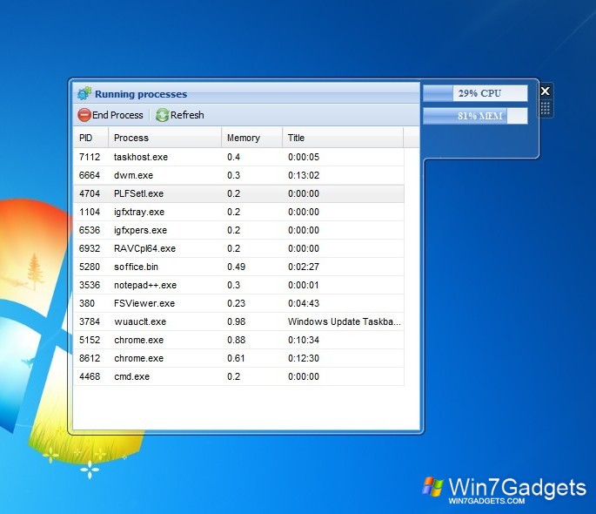Image resolution: width=596 pixels, height=514 pixels.
Task: Click the red End Process icon
Action: tap(84, 115)
